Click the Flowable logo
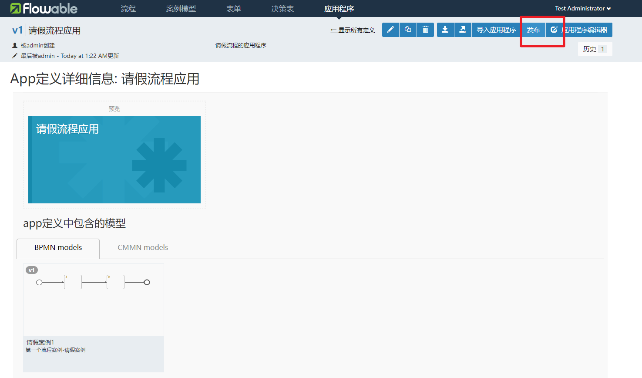642x378 pixels. 44,8
